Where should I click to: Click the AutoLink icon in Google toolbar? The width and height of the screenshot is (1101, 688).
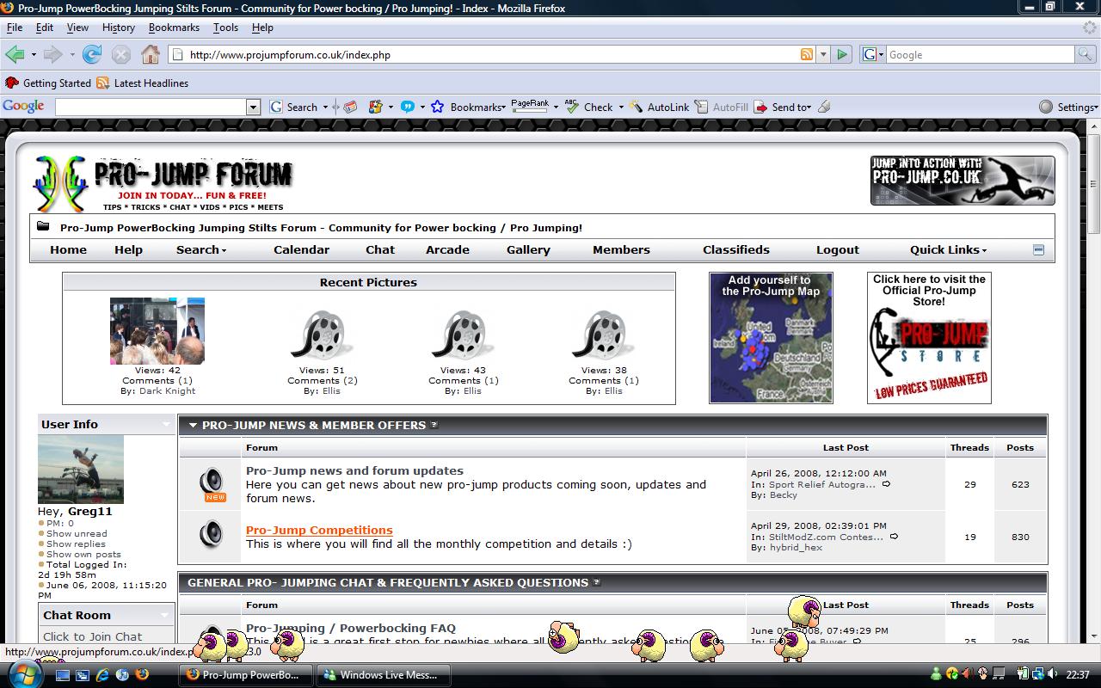pos(636,107)
